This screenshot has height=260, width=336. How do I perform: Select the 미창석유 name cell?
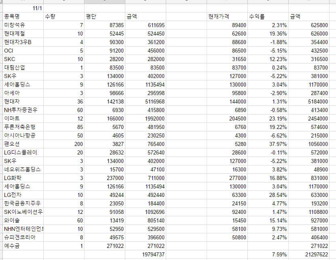[23, 25]
